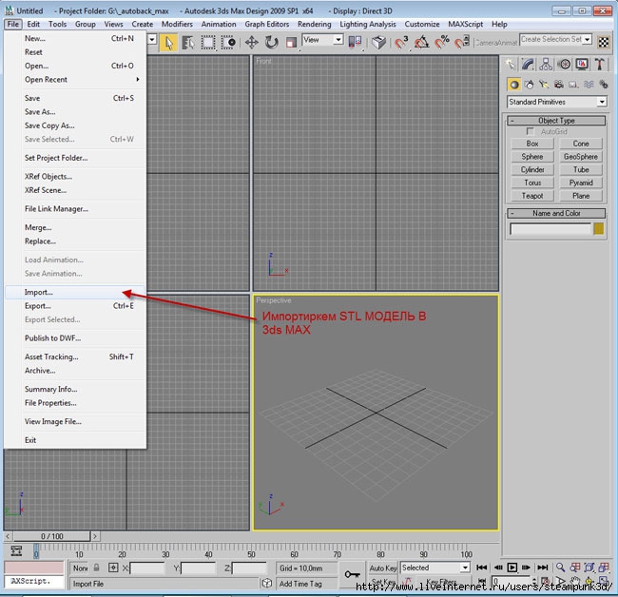The height and width of the screenshot is (597, 618).
Task: Open the Selected key filter dropdown
Action: pos(435,568)
